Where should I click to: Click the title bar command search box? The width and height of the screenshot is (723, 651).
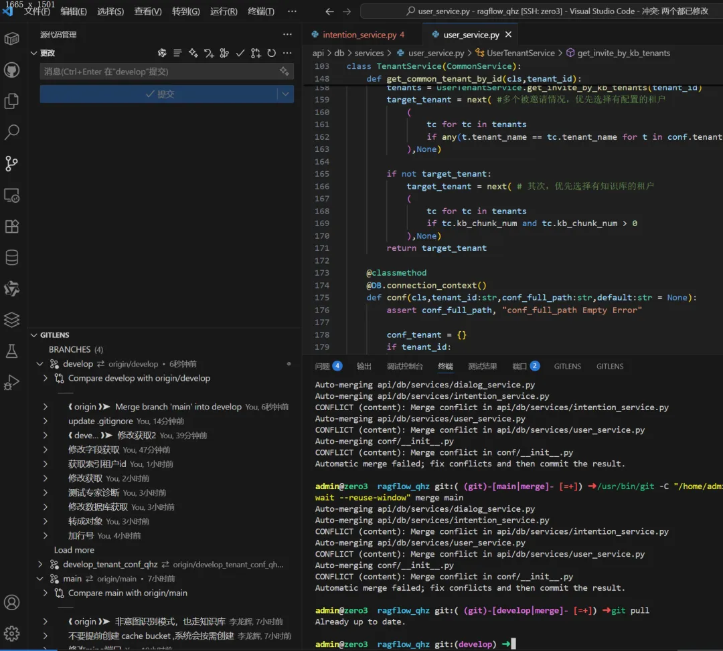click(x=542, y=11)
